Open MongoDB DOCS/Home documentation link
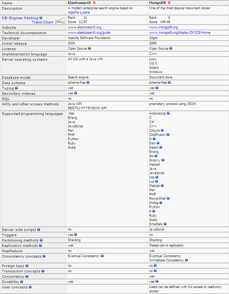 tap(180, 33)
